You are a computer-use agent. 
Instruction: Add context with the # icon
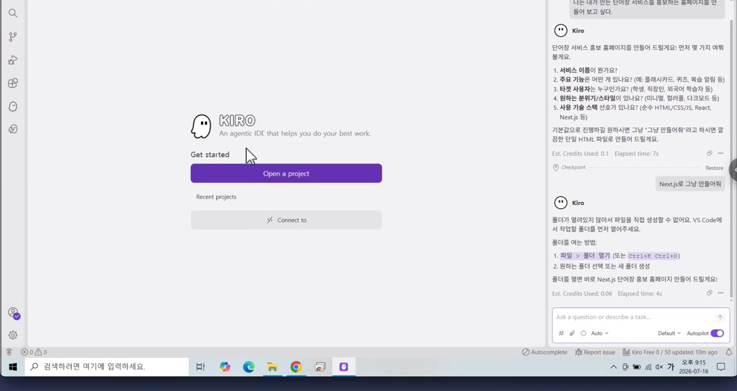pyautogui.click(x=561, y=333)
